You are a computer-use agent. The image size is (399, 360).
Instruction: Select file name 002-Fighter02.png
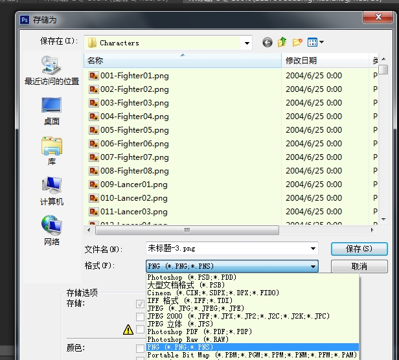point(135,89)
